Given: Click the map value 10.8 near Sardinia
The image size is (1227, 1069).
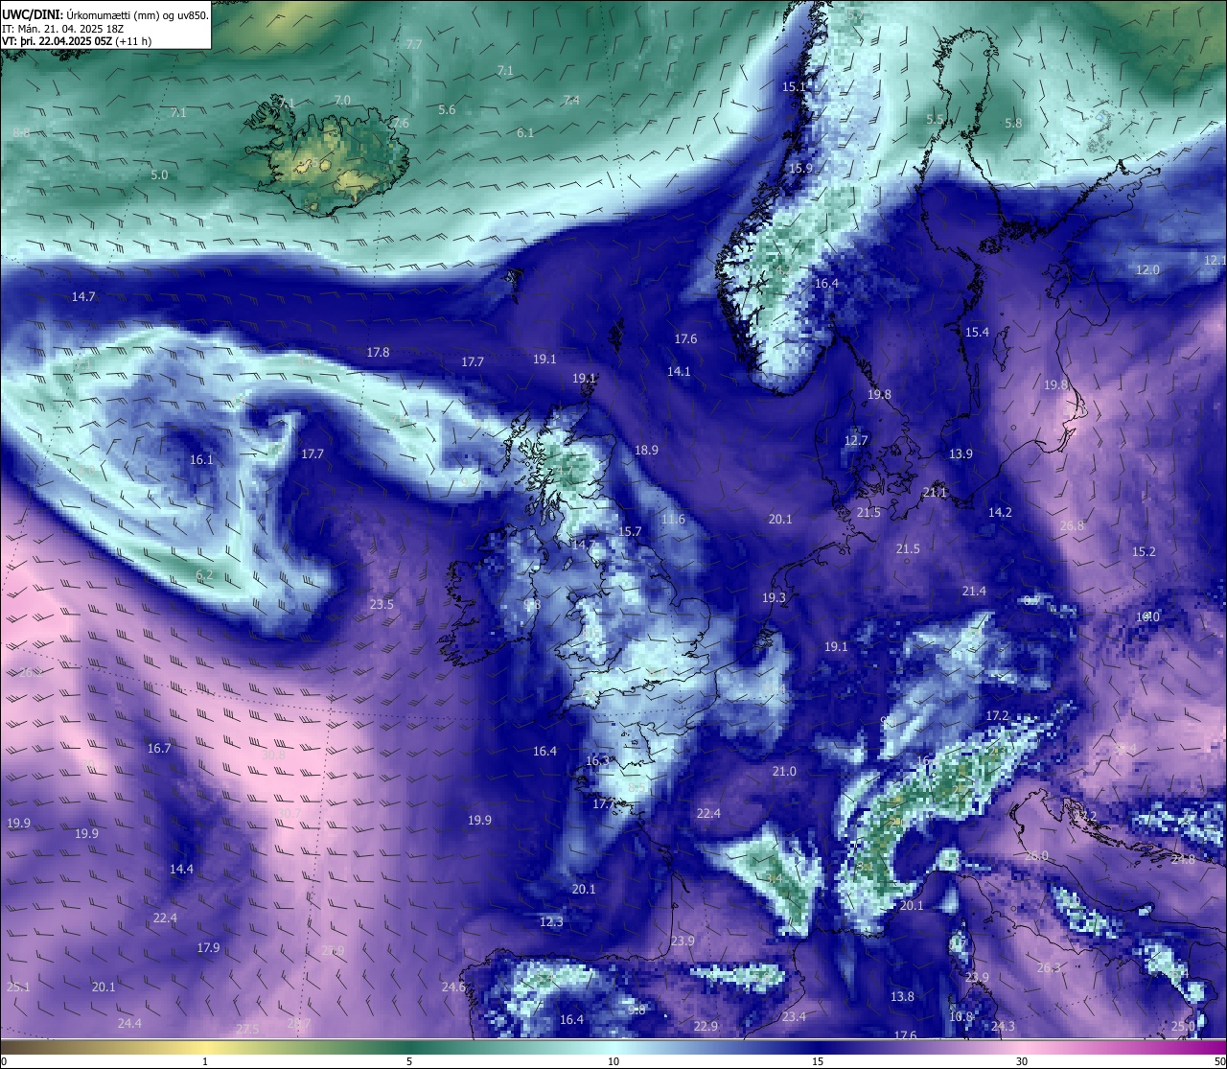Looking at the screenshot, I should tap(961, 1016).
